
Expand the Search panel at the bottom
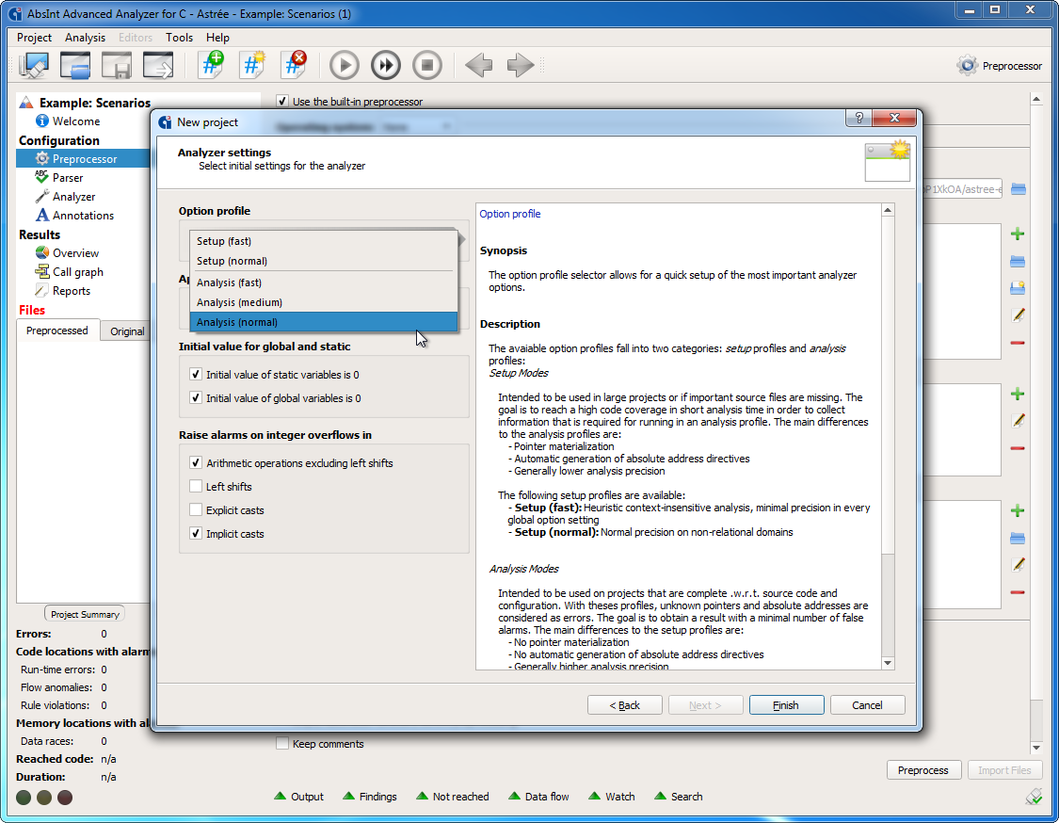[679, 797]
